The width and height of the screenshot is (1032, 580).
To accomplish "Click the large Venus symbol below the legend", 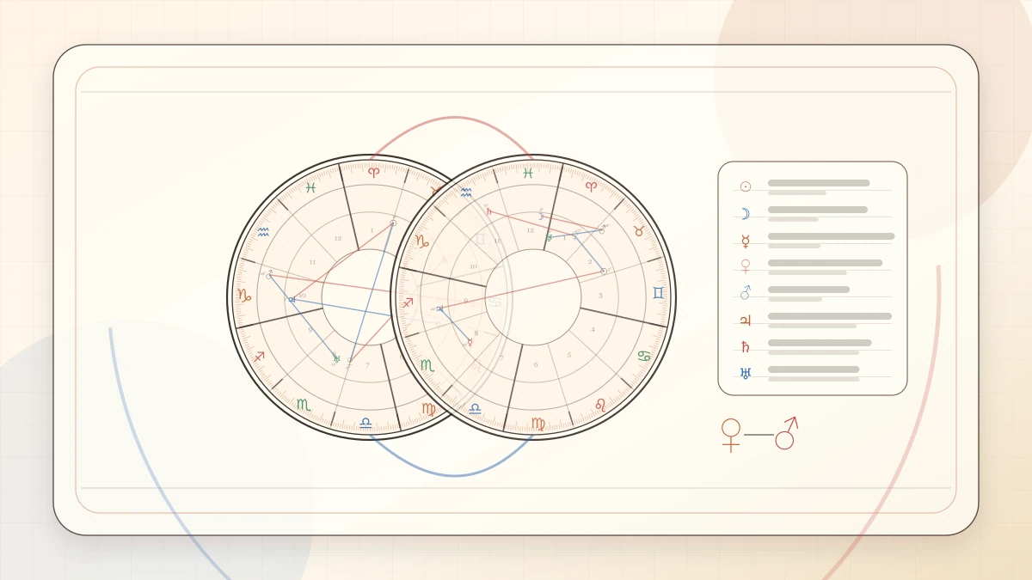I will [731, 435].
